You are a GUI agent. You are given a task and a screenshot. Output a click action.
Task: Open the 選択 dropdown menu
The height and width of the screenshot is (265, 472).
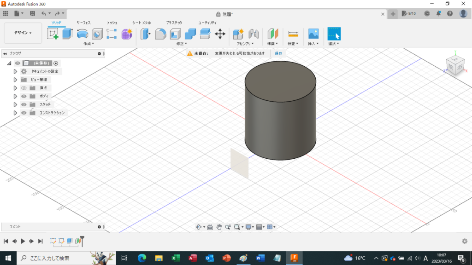point(334,44)
